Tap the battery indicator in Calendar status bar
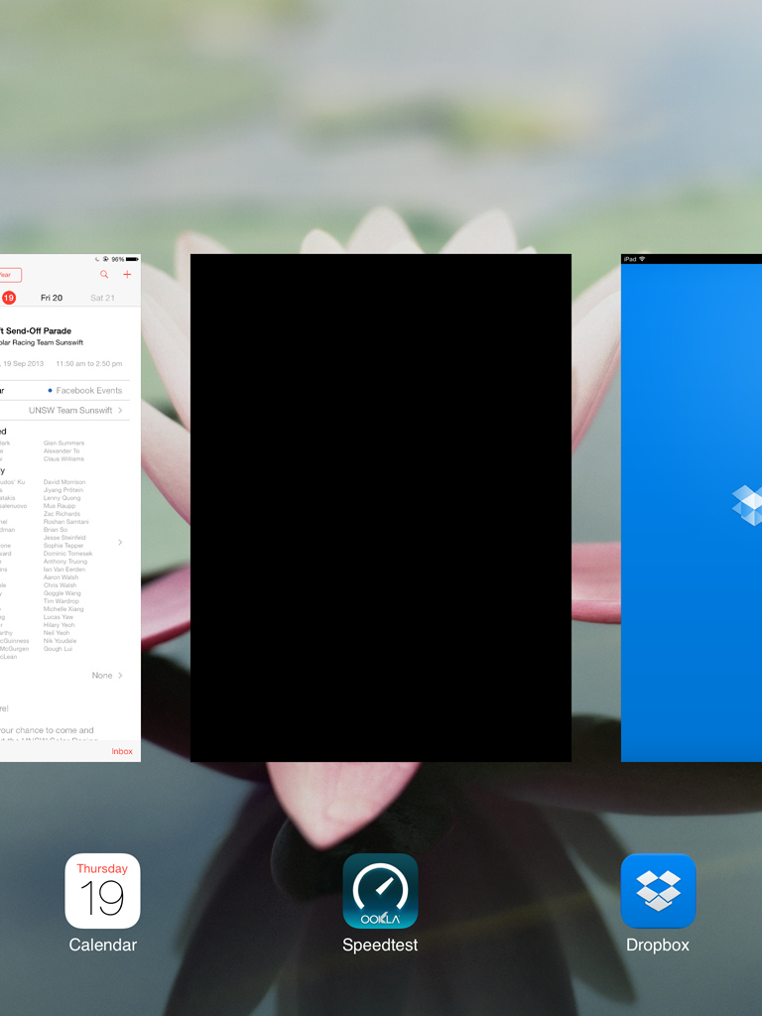 tap(132, 259)
